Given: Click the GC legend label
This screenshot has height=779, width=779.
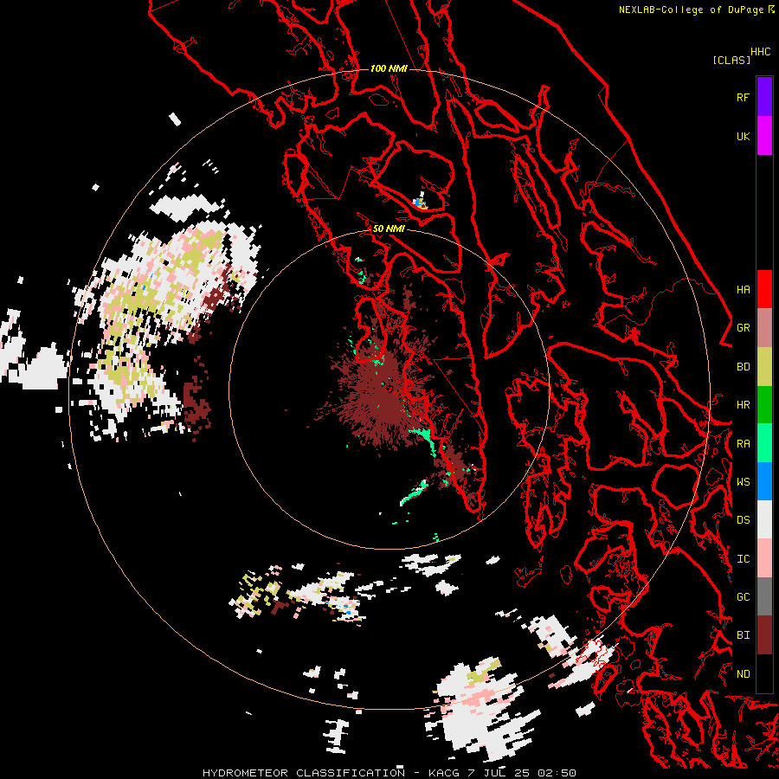Looking at the screenshot, I should (x=743, y=597).
